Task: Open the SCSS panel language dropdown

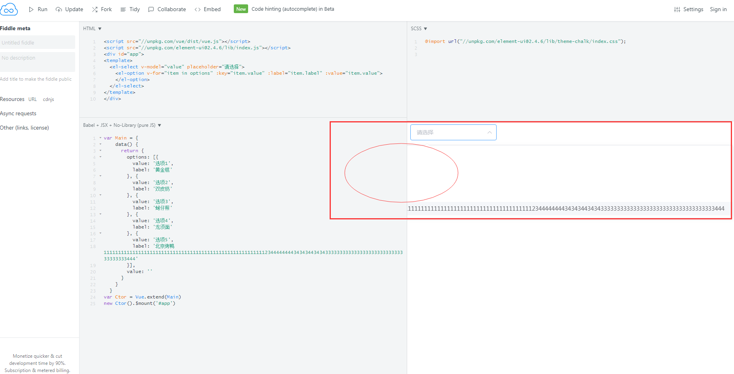Action: (x=419, y=28)
